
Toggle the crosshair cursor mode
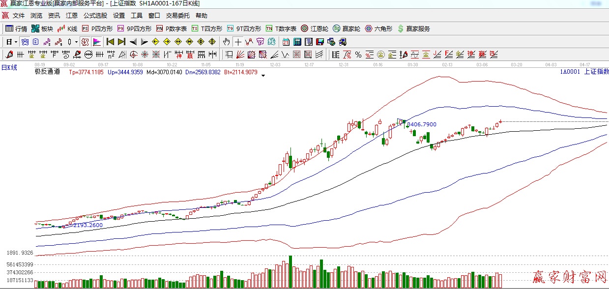[238, 42]
